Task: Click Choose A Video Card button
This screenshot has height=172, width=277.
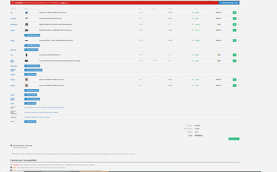Action: point(31,50)
